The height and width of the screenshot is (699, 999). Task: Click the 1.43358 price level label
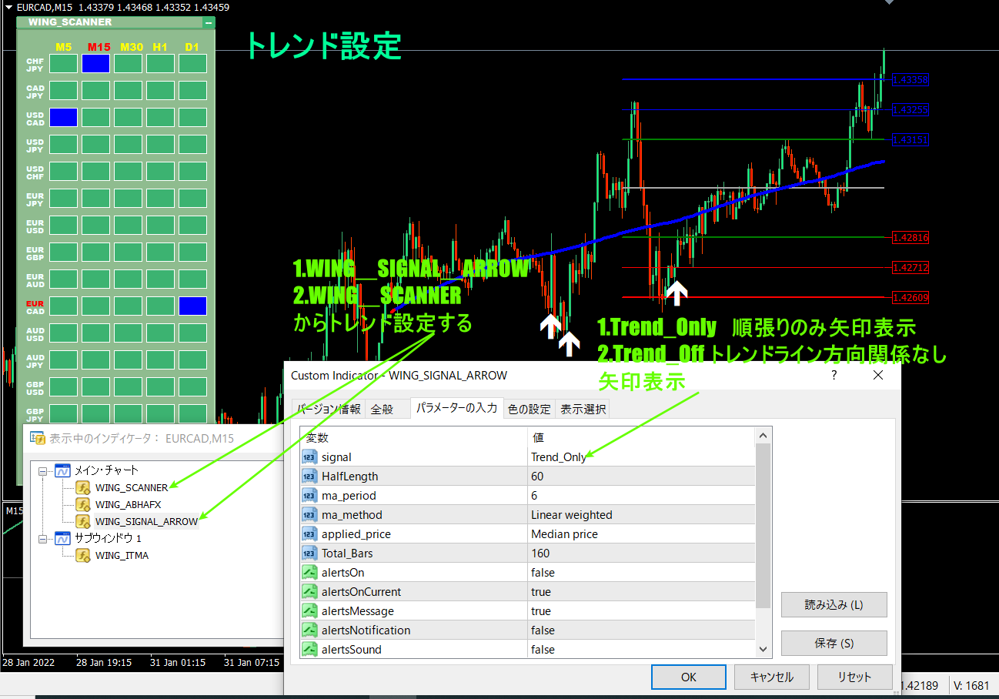[x=910, y=79]
